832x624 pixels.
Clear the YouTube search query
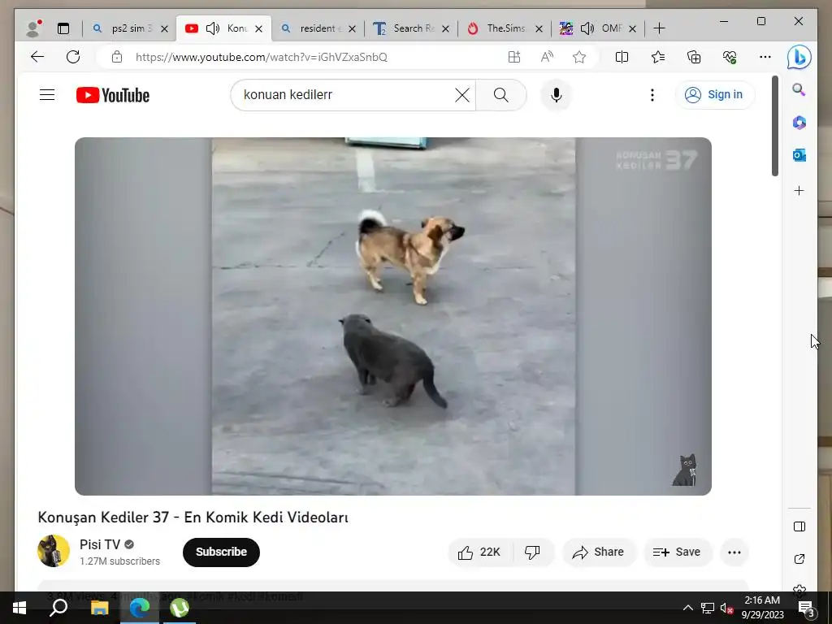click(x=462, y=95)
